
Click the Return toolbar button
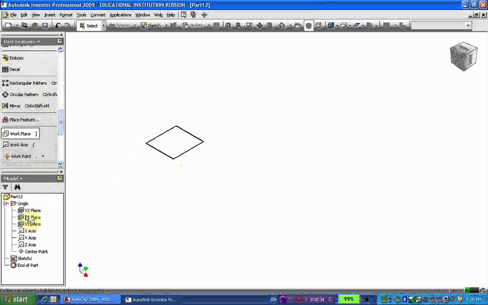pos(120,26)
